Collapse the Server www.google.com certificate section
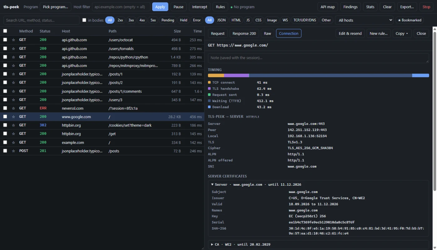The image size is (437, 250). pyautogui.click(x=256, y=185)
